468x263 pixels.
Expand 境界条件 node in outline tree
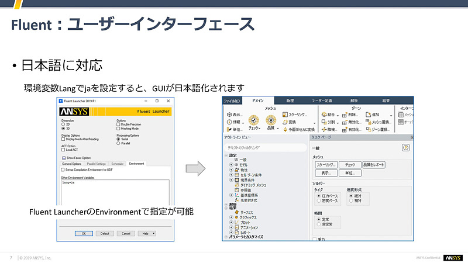[x=231, y=180]
